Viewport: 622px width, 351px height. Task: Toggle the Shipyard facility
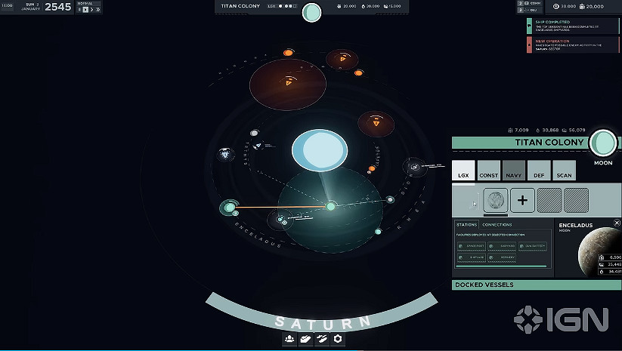(502, 246)
